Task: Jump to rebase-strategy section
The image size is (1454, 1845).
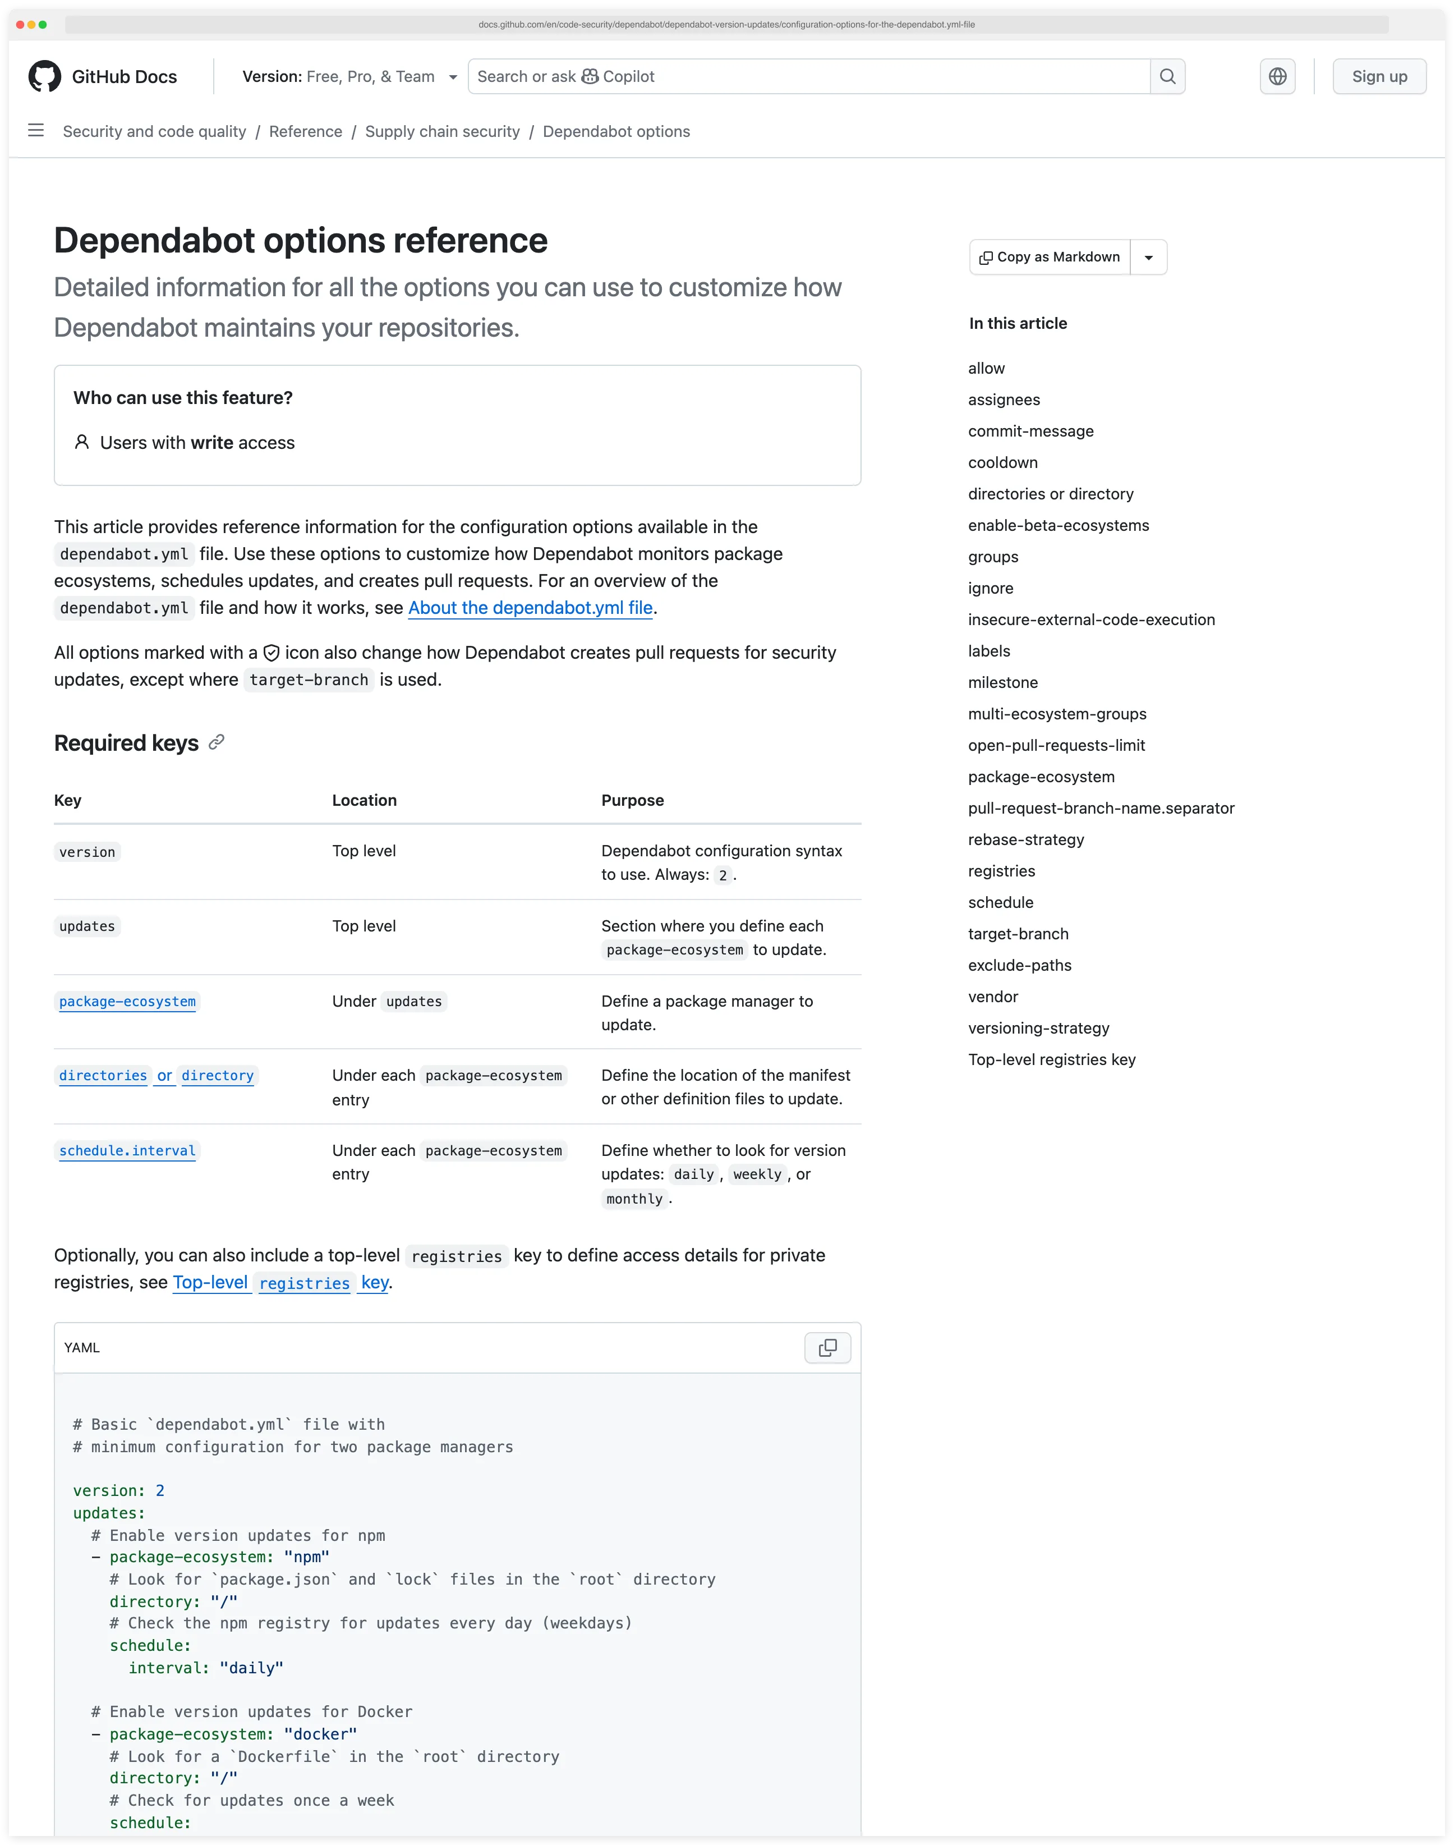Action: click(x=1026, y=841)
